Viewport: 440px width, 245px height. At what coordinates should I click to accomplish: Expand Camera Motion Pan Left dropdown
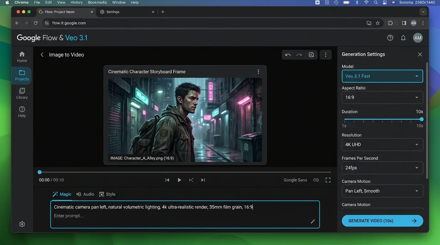[x=382, y=191]
